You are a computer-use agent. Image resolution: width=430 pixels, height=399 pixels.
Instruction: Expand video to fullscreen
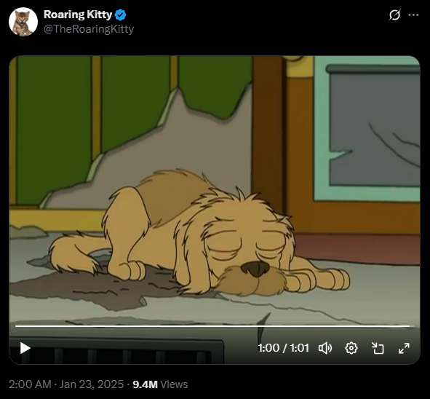point(404,348)
